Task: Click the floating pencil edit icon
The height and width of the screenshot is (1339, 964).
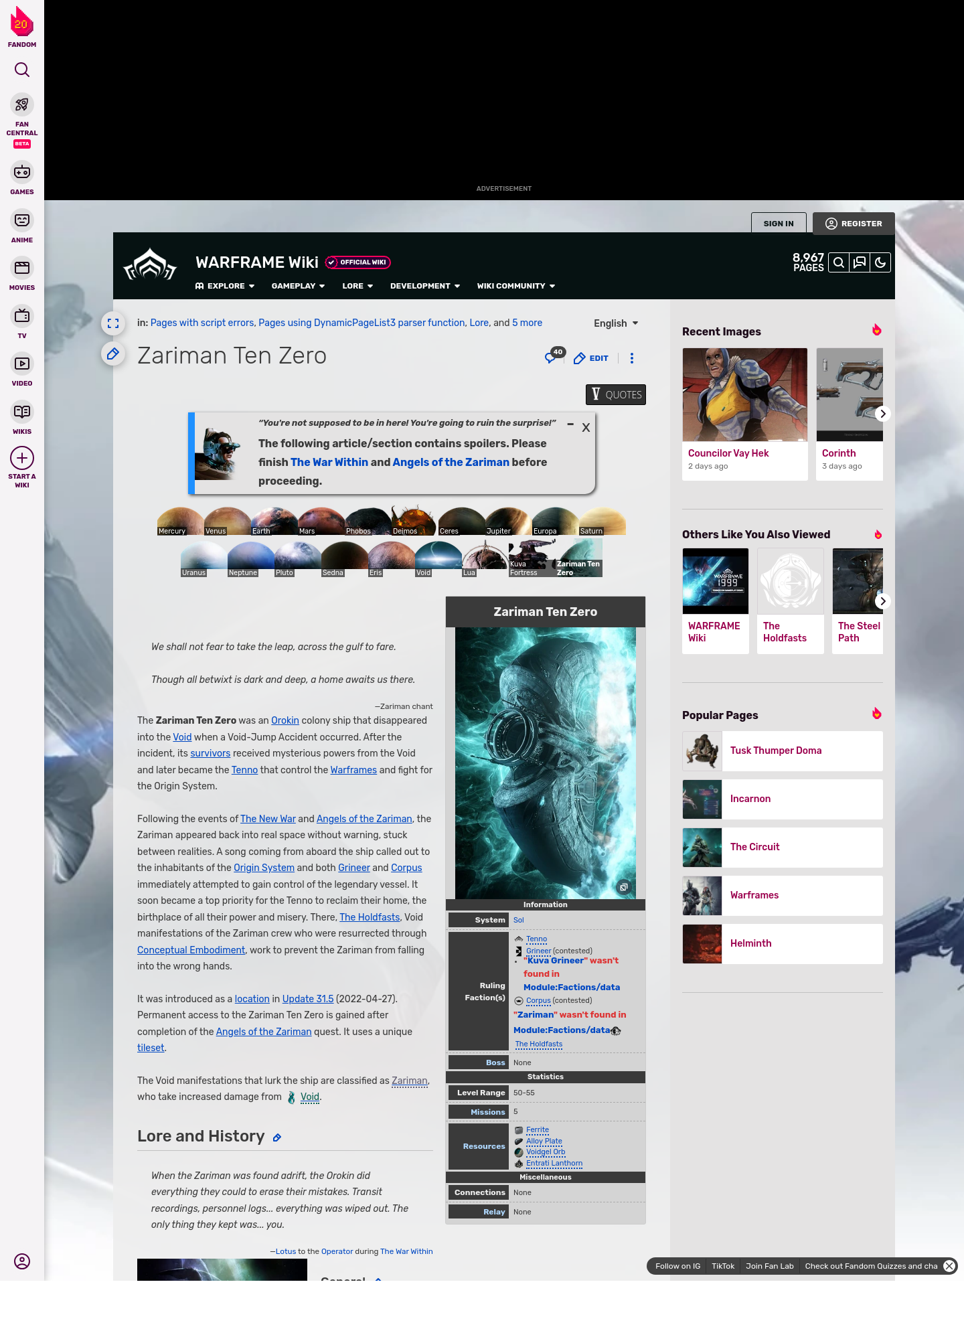Action: point(113,353)
